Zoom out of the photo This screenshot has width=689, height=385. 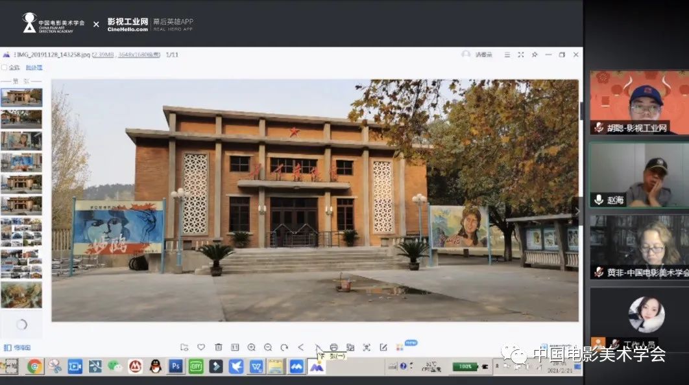[x=267, y=347]
